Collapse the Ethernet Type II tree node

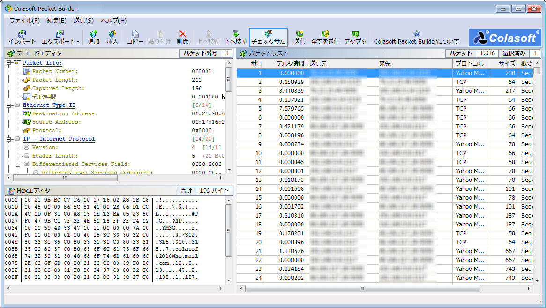(x=9, y=105)
